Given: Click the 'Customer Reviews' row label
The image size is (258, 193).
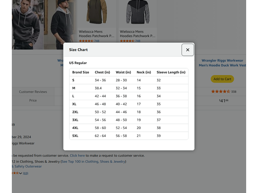Looking at the screenshot, I should (33, 92).
